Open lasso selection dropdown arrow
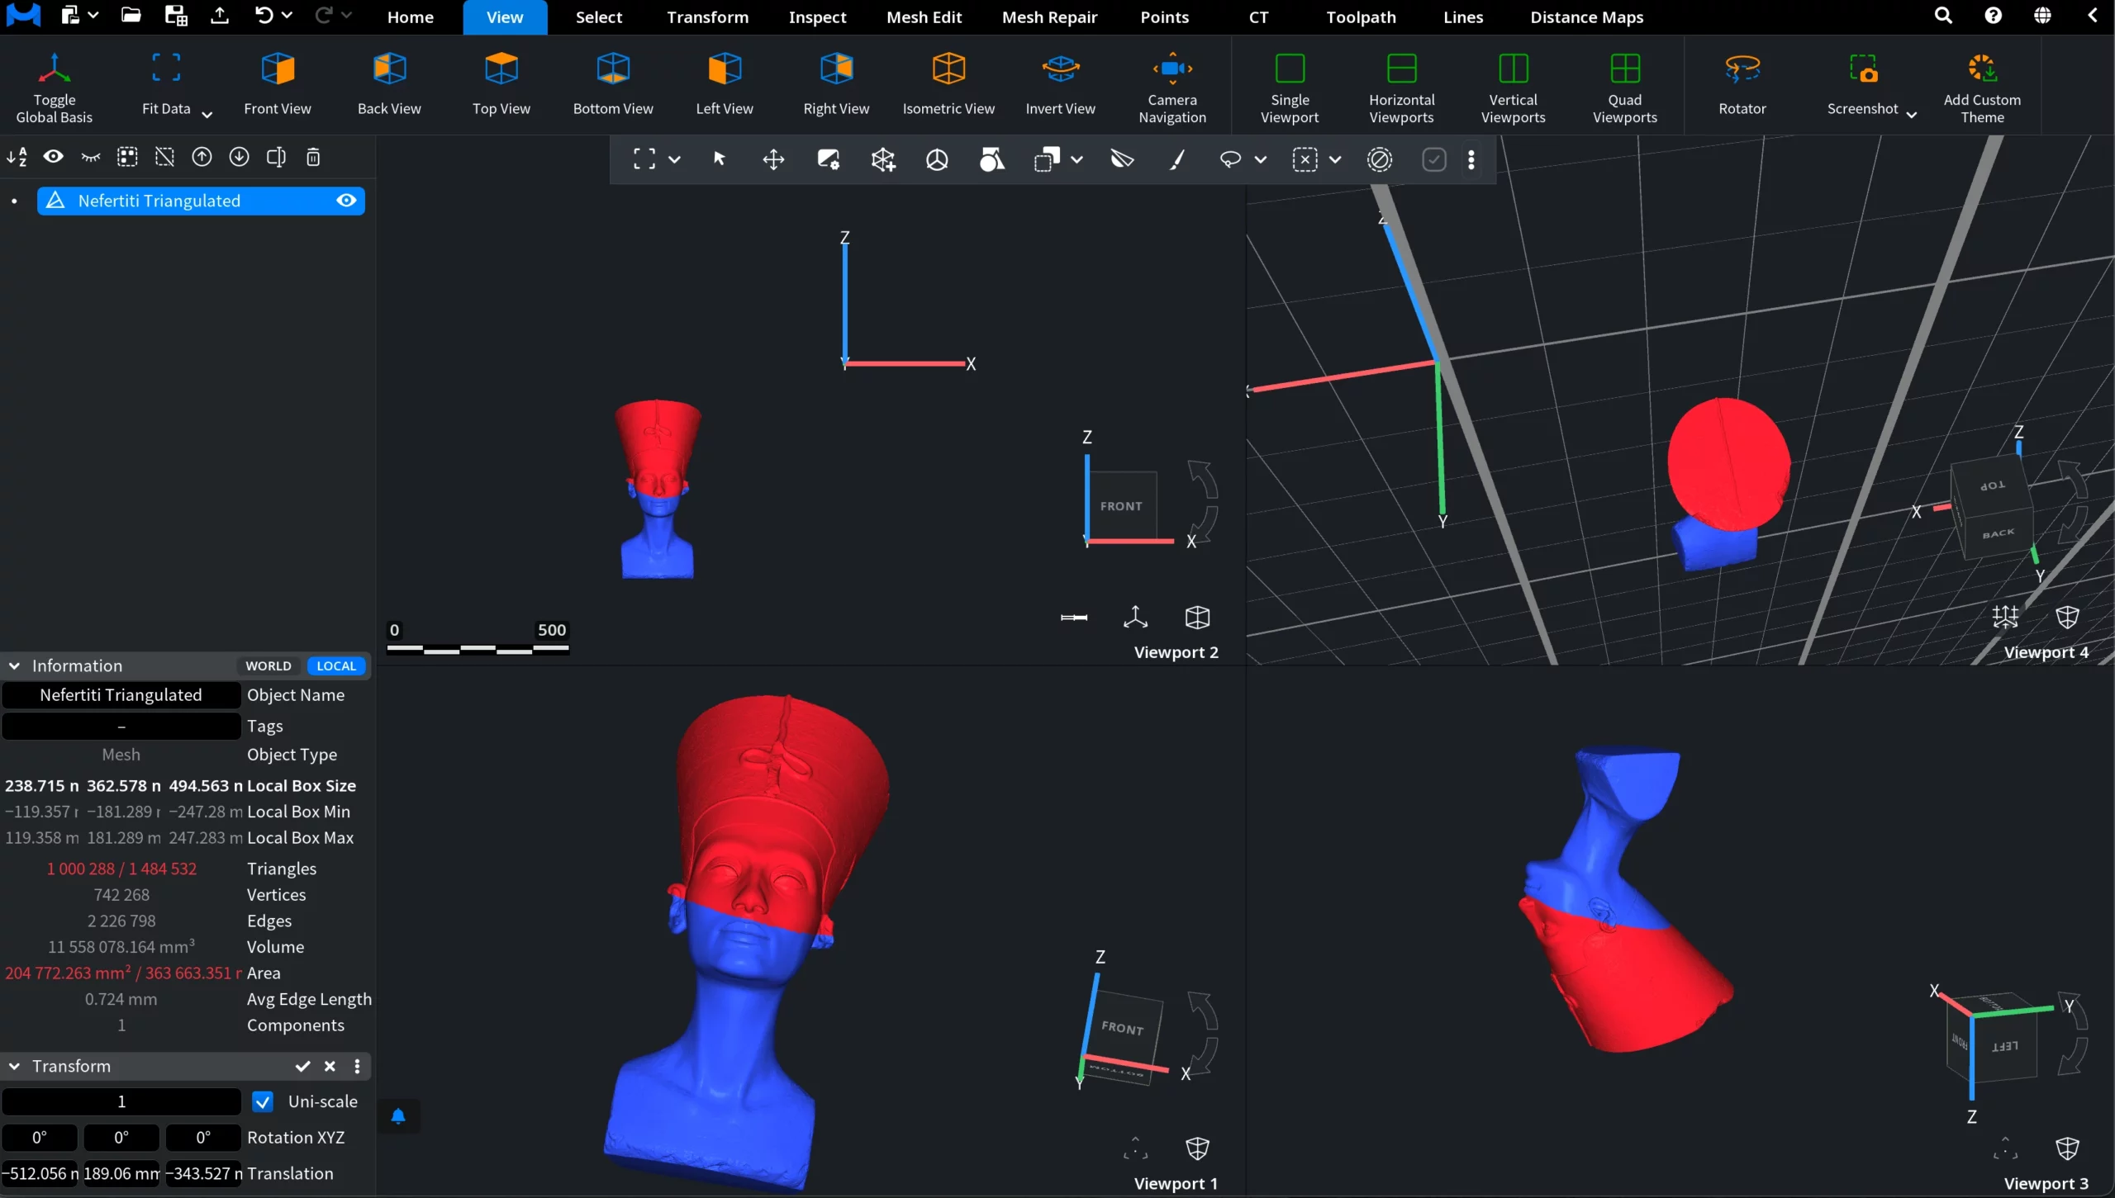This screenshot has height=1198, width=2115. click(1260, 159)
